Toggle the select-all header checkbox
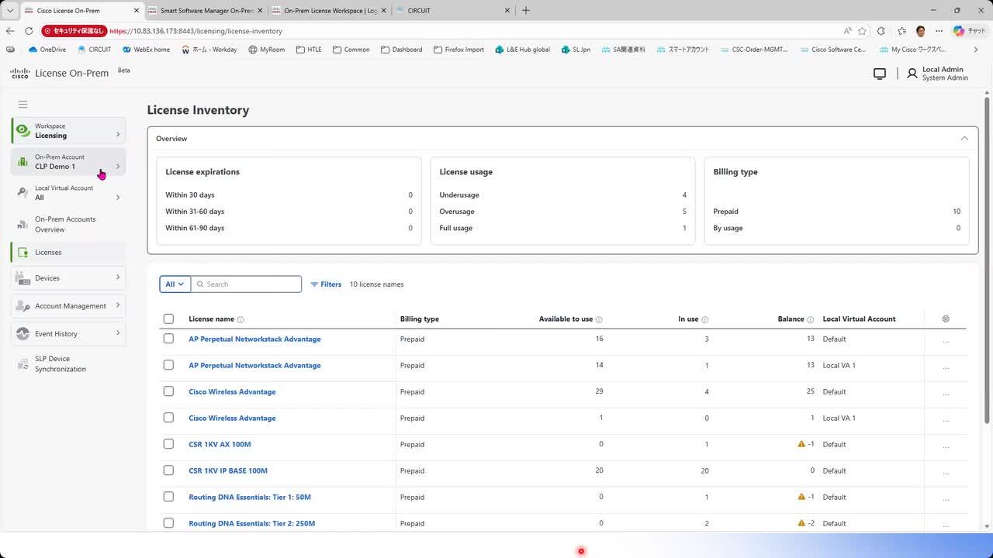The image size is (993, 558). pyautogui.click(x=168, y=319)
